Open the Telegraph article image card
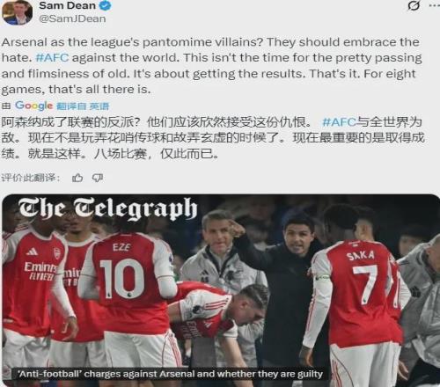 [x=221, y=290]
